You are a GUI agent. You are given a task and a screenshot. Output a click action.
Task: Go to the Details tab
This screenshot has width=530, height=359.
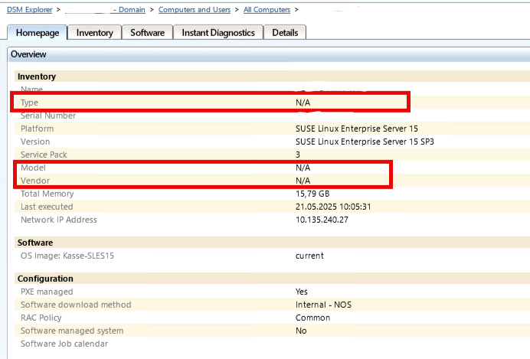(x=285, y=33)
